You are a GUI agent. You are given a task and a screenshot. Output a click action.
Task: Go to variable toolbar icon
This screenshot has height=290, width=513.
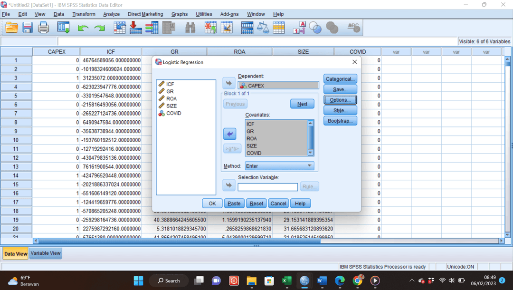[x=136, y=28]
